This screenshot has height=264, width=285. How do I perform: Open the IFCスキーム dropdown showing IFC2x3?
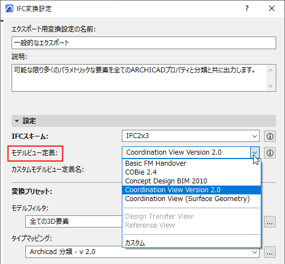191,136
